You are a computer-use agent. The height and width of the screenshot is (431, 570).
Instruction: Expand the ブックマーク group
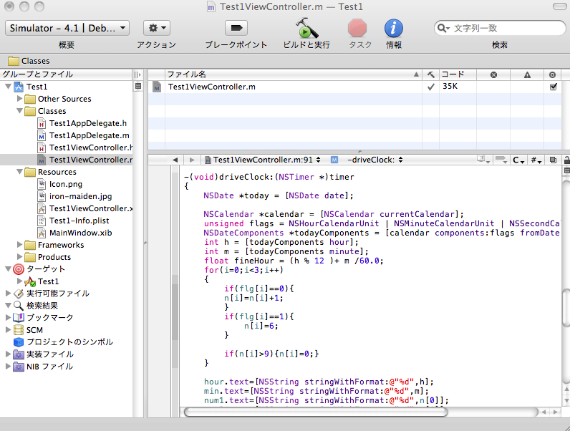click(x=8, y=317)
